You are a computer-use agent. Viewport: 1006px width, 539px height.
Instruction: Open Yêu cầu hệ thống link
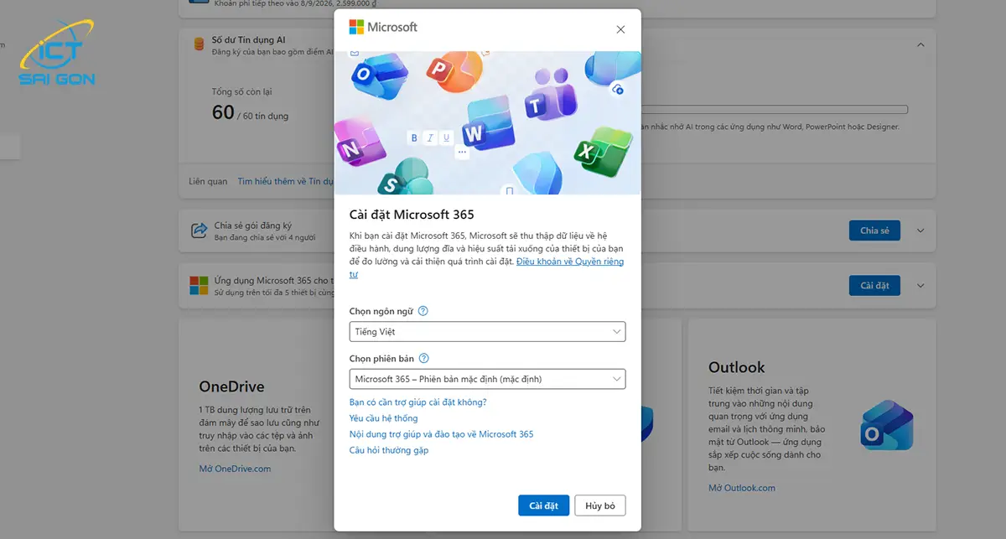pyautogui.click(x=383, y=418)
